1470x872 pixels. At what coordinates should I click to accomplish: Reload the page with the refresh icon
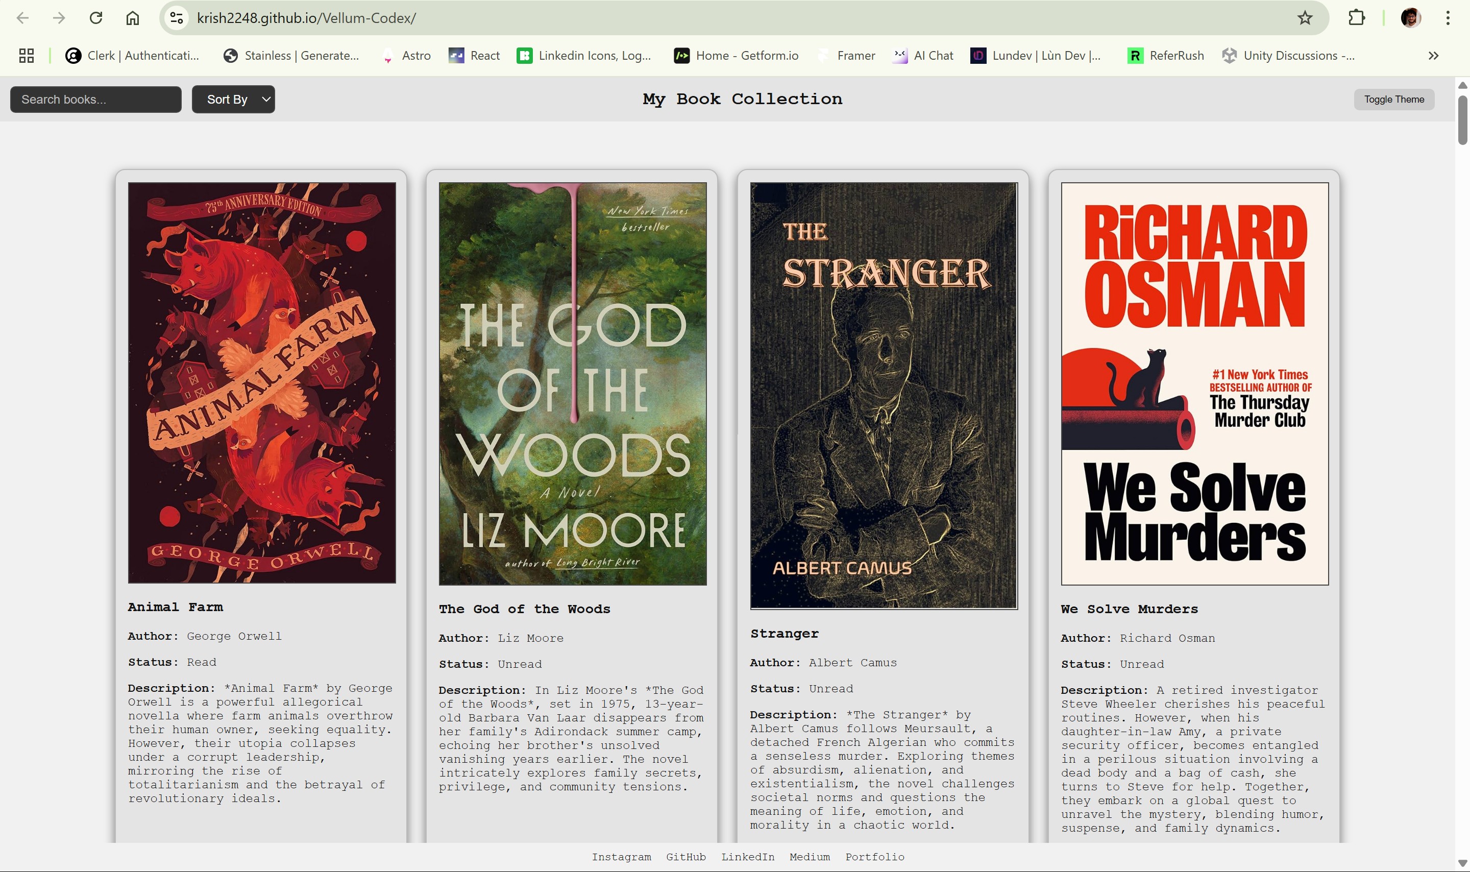(x=96, y=18)
